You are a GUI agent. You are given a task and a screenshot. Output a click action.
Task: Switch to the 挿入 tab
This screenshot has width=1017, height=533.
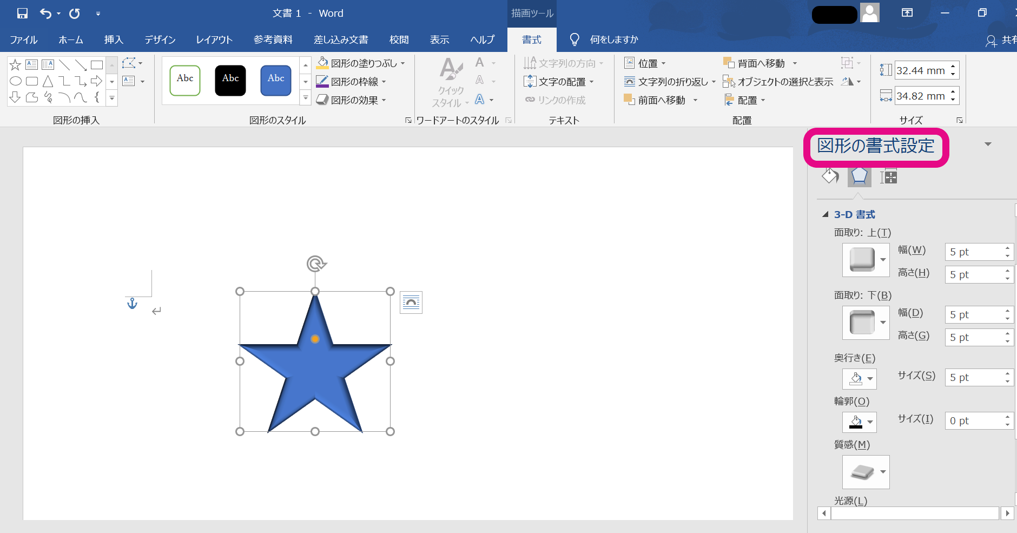(x=114, y=40)
